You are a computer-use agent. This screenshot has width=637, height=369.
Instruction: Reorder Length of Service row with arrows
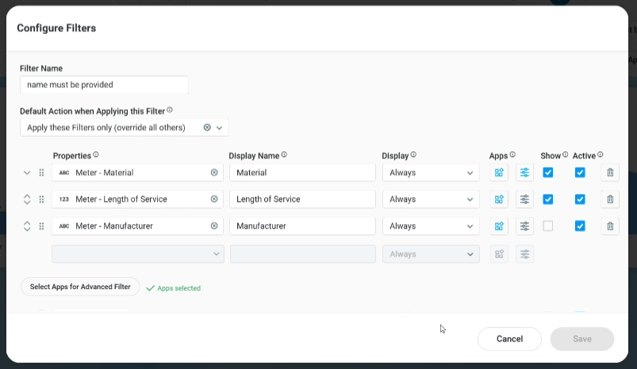(27, 200)
